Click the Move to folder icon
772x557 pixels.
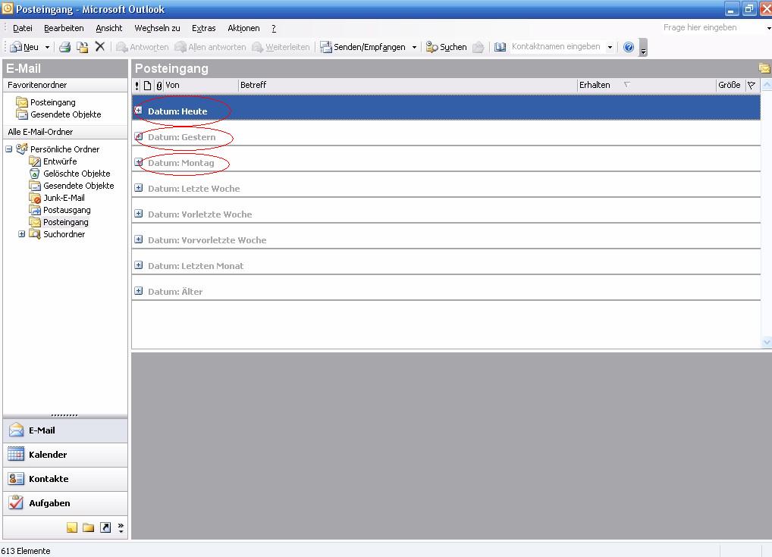point(82,47)
